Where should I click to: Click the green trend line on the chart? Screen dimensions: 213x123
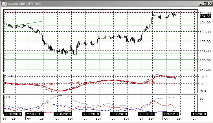[23, 24]
